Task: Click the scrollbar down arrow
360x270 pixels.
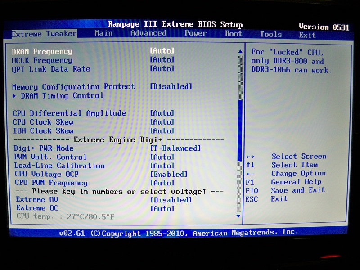Action: tap(239, 216)
